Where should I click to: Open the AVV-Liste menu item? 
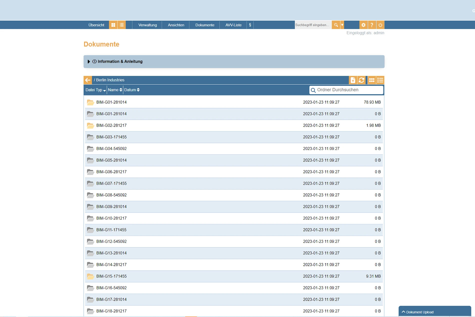click(x=233, y=25)
